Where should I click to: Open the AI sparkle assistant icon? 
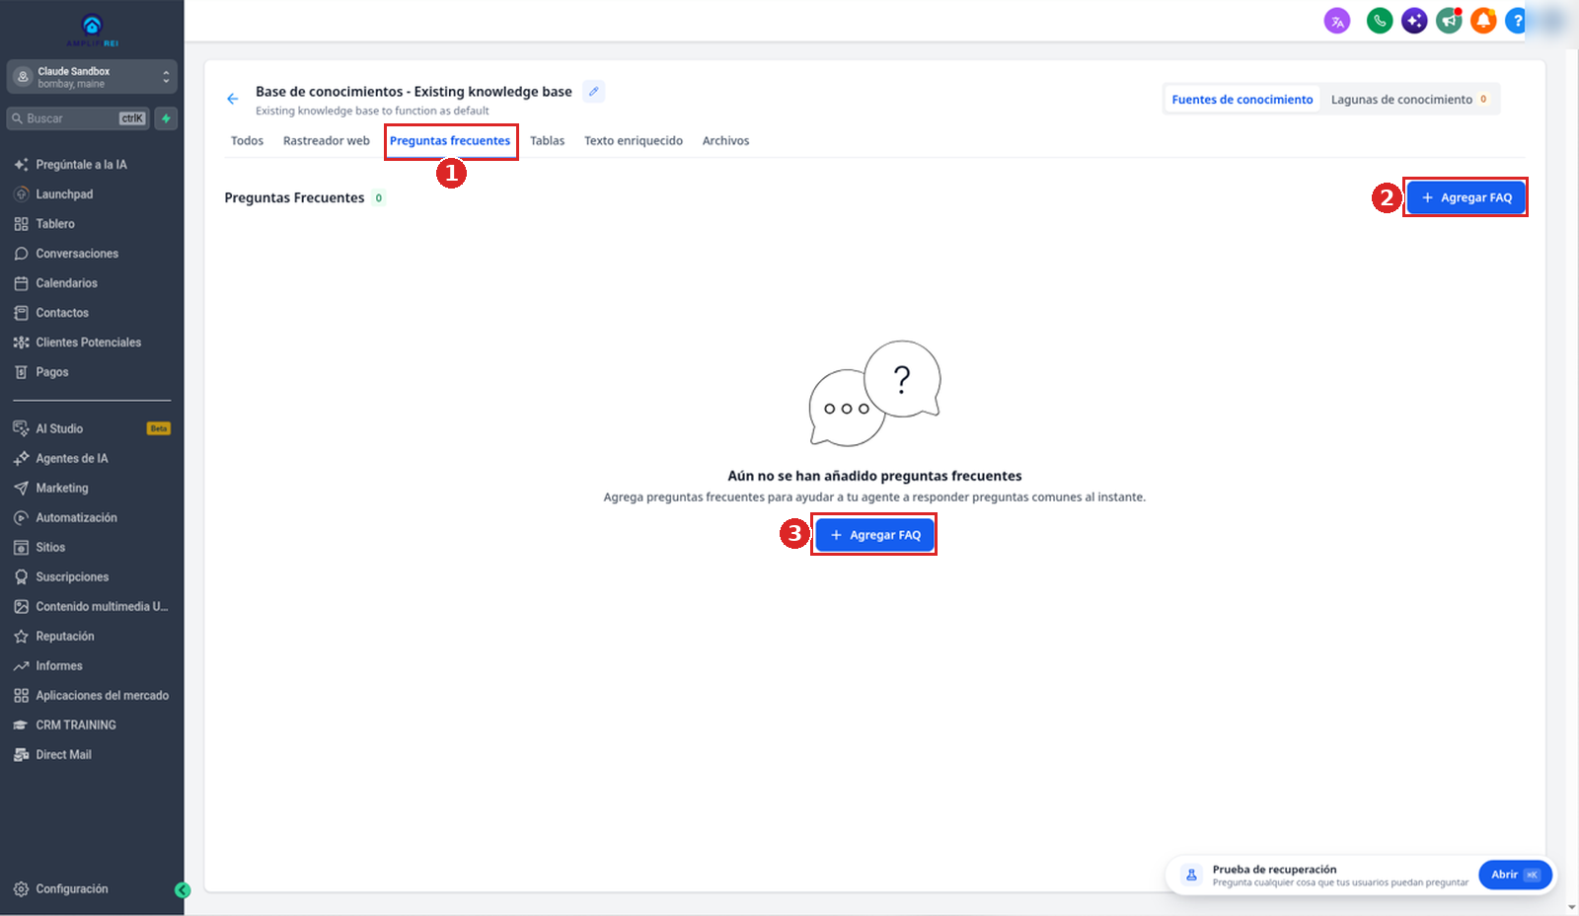tap(1414, 21)
